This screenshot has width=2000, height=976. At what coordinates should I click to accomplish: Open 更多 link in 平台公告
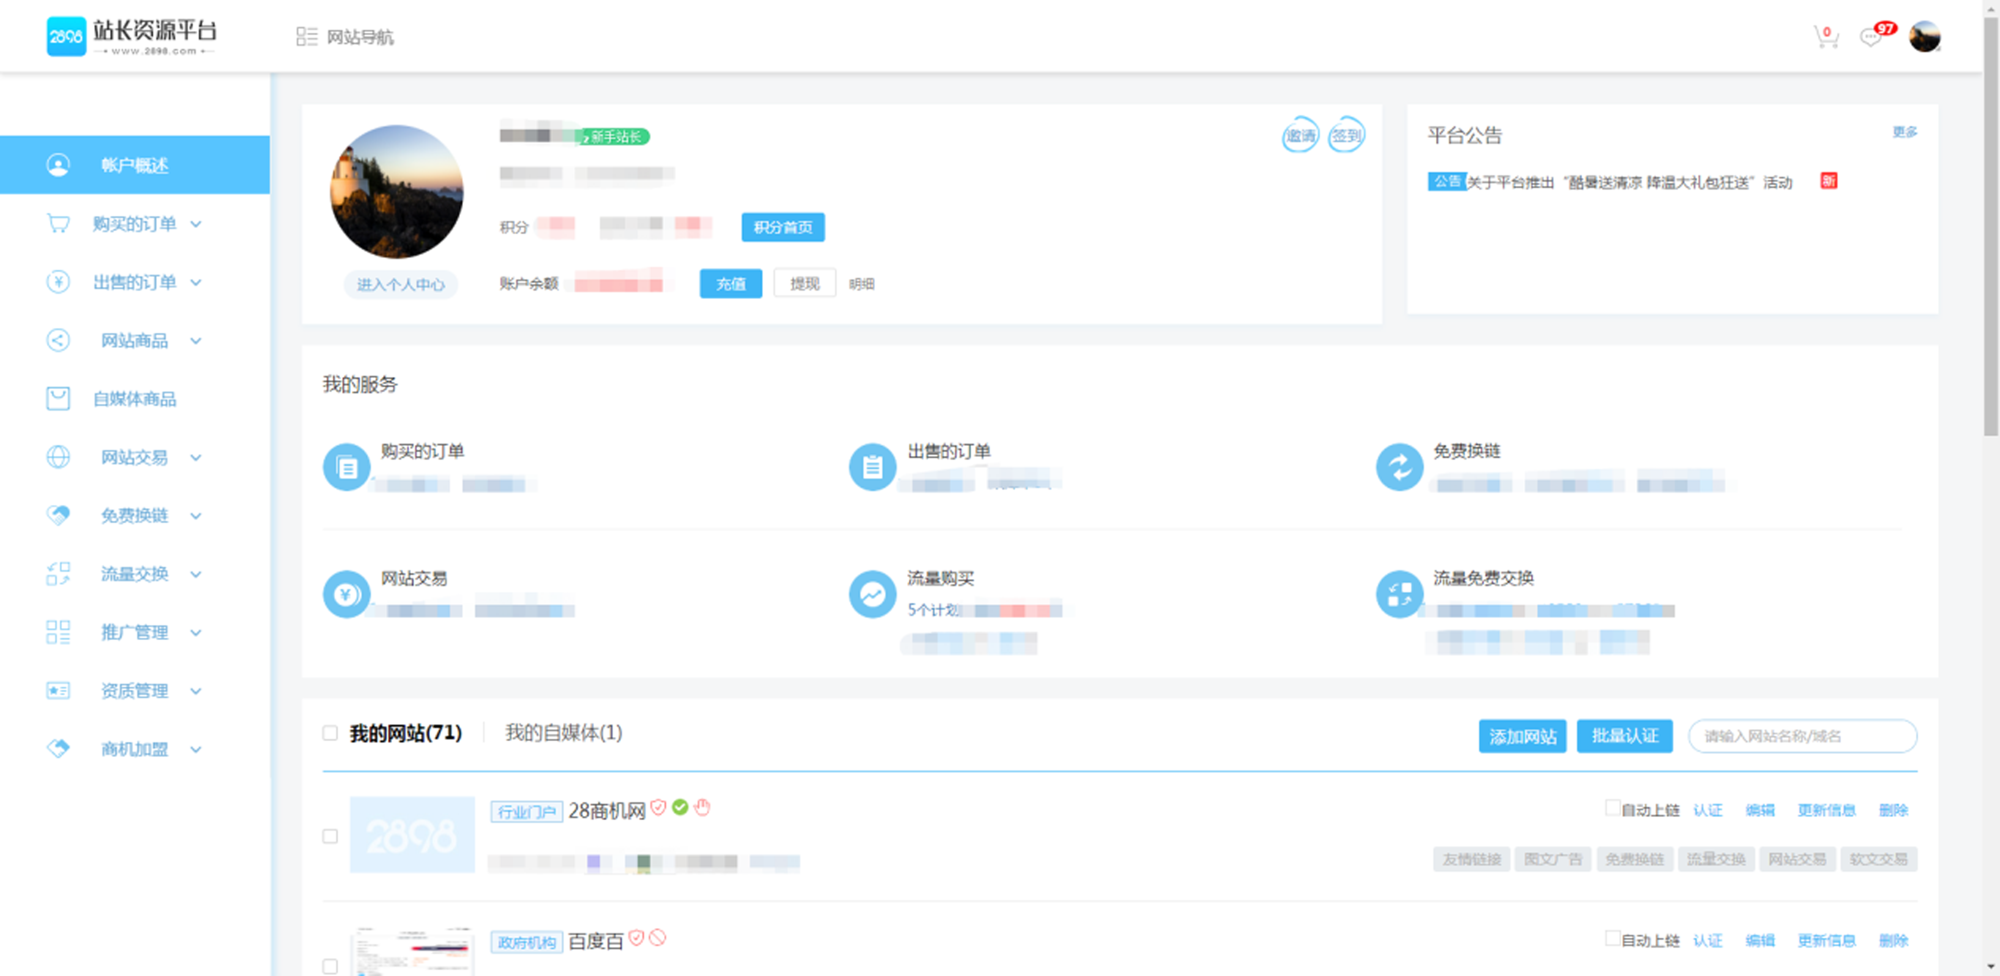[x=1905, y=132]
